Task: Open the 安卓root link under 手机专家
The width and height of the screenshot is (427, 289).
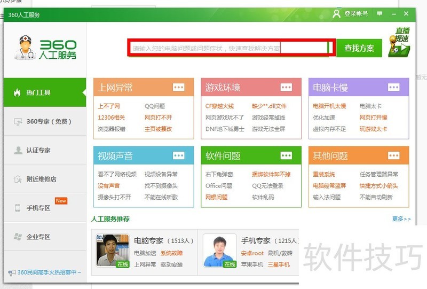Action: coord(252,253)
